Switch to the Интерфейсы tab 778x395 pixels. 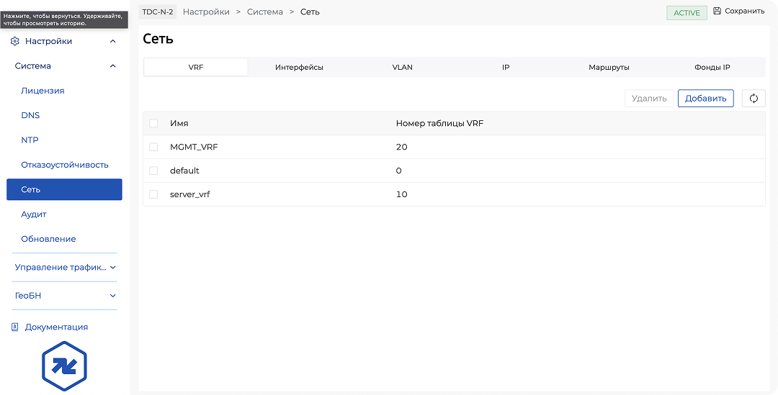[299, 68]
